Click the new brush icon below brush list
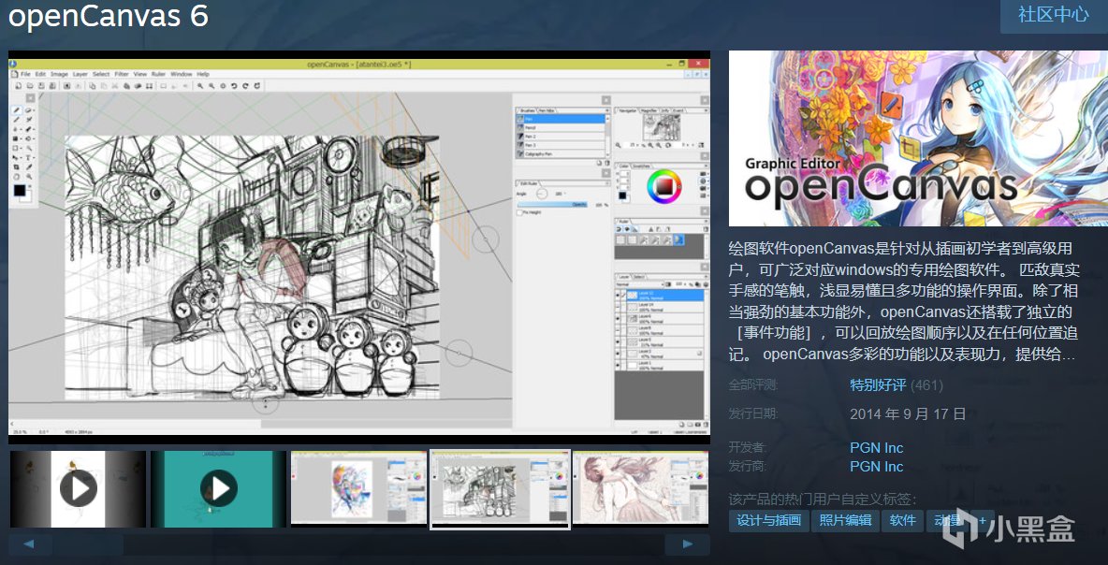The image size is (1108, 565). [599, 163]
